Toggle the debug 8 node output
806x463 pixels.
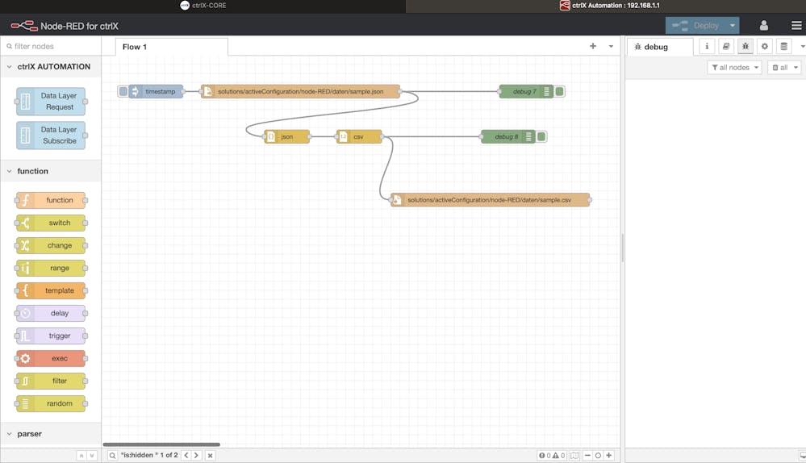click(x=541, y=136)
